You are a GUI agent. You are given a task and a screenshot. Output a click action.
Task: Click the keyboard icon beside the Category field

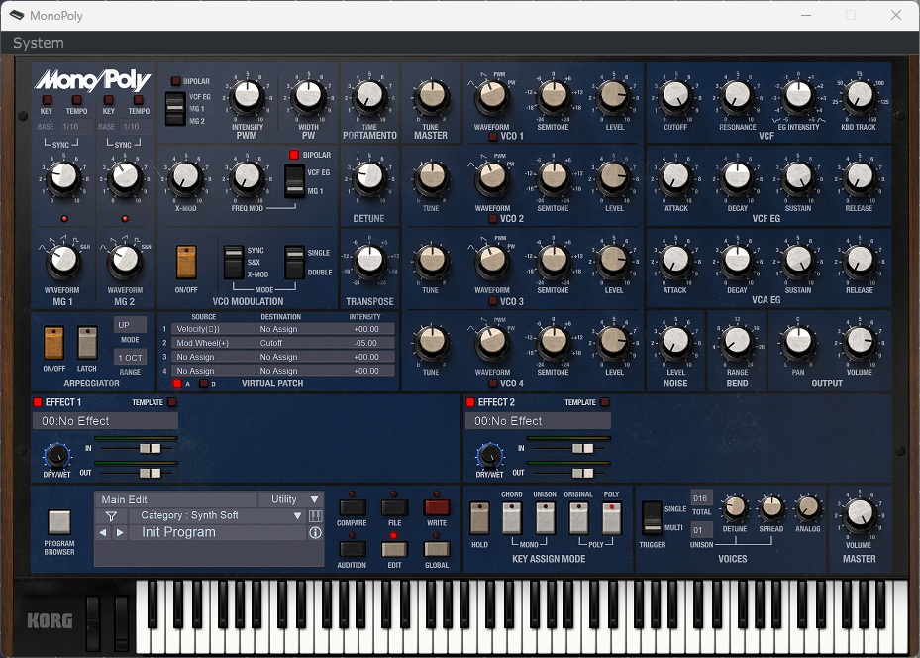315,516
